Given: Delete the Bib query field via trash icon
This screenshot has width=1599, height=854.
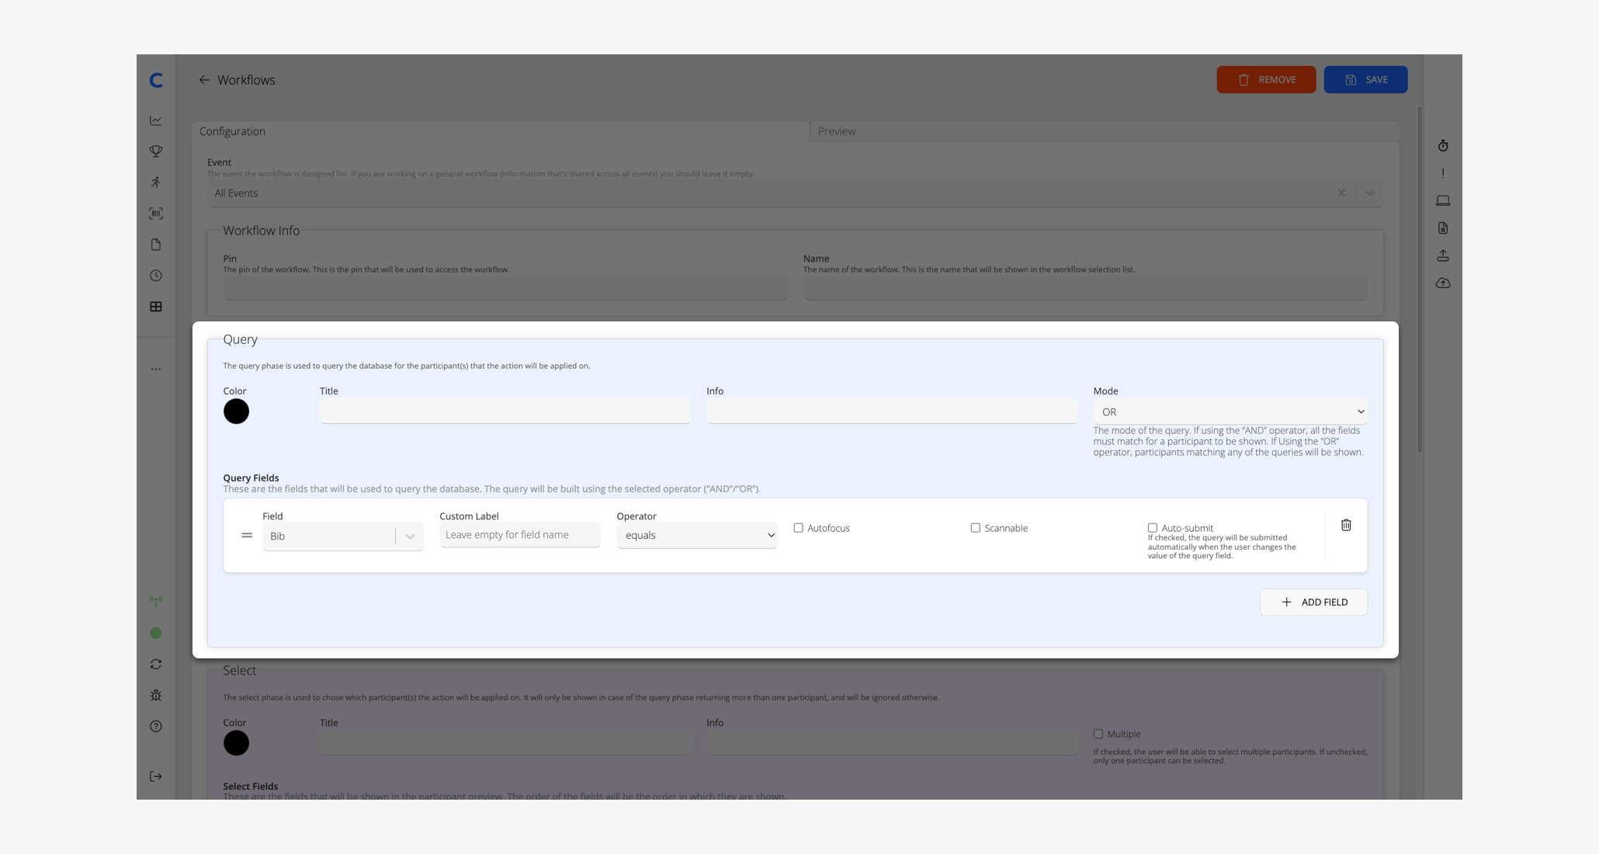Looking at the screenshot, I should 1346,526.
